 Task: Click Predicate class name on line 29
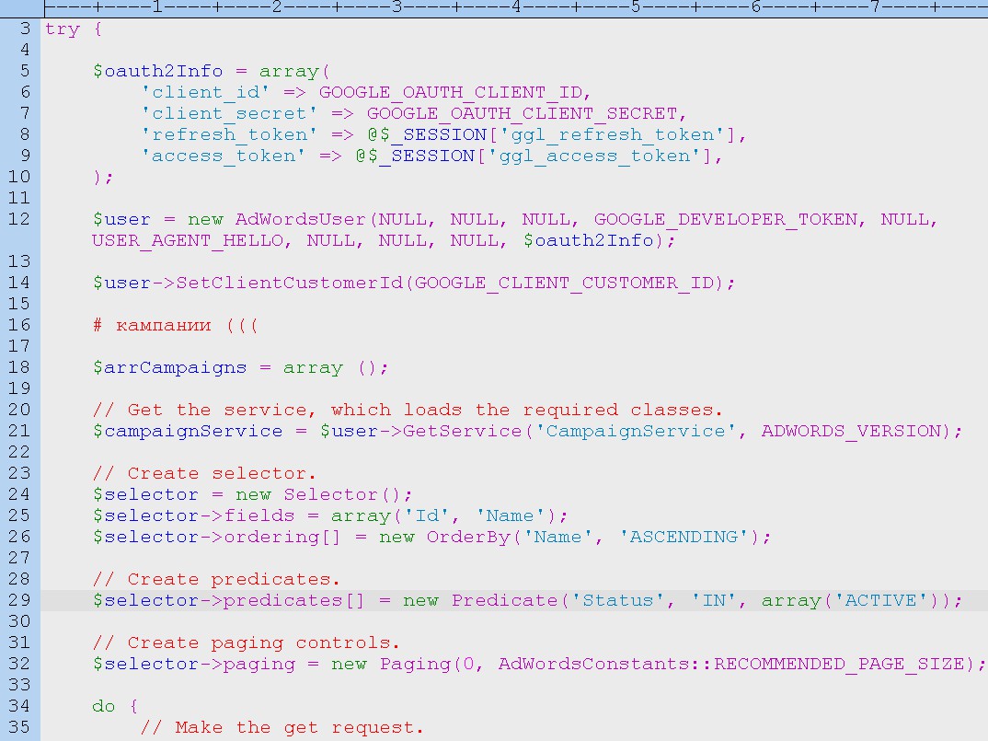[504, 600]
